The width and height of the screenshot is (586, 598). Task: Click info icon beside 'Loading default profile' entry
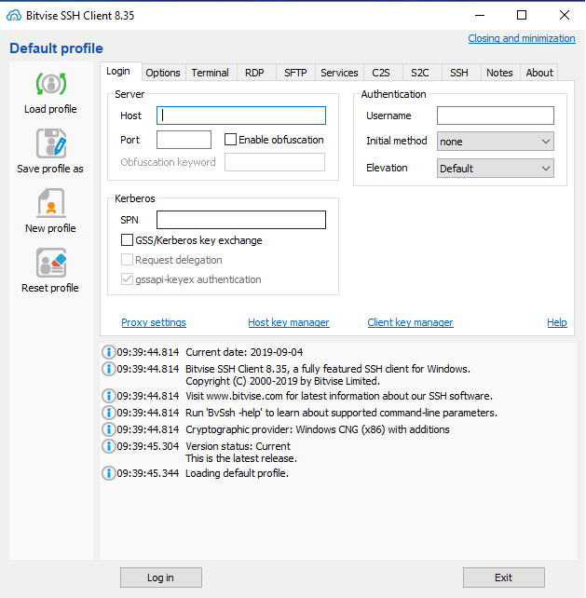click(109, 473)
